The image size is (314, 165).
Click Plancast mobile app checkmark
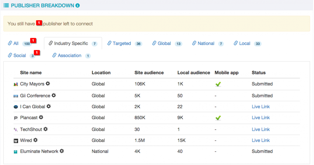pyautogui.click(x=218, y=118)
